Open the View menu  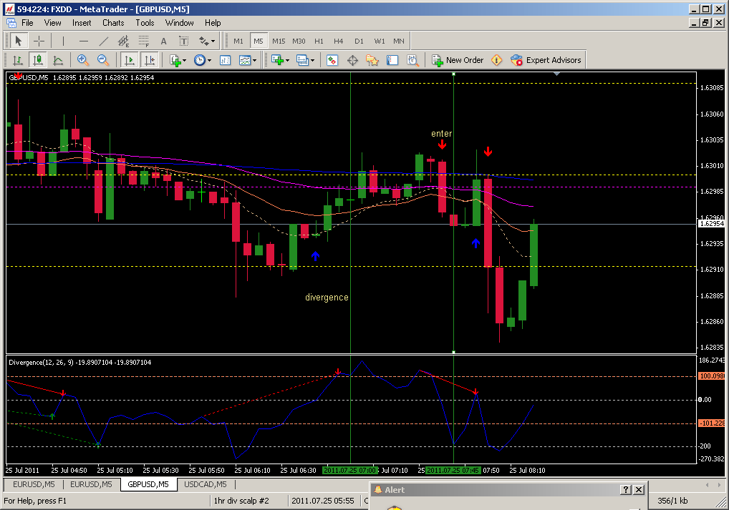(52, 23)
